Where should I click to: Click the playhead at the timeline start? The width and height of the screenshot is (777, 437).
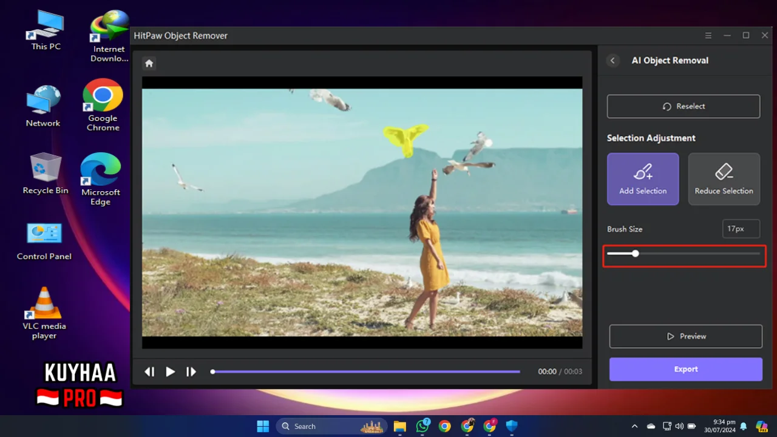tap(212, 371)
